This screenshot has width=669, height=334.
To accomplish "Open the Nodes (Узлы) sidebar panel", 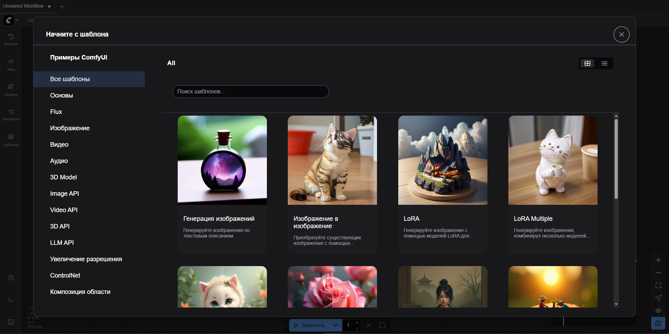I will coord(11,65).
